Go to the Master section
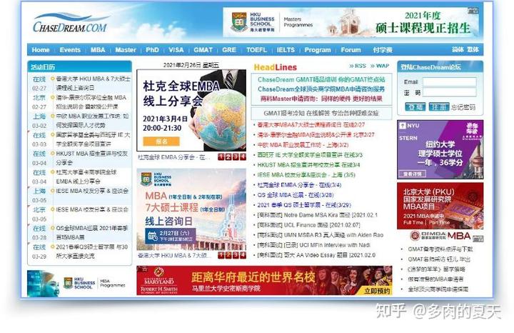 click(x=126, y=50)
